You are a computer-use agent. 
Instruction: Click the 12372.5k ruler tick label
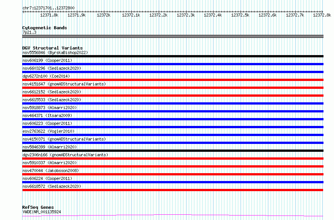coord(240,15)
